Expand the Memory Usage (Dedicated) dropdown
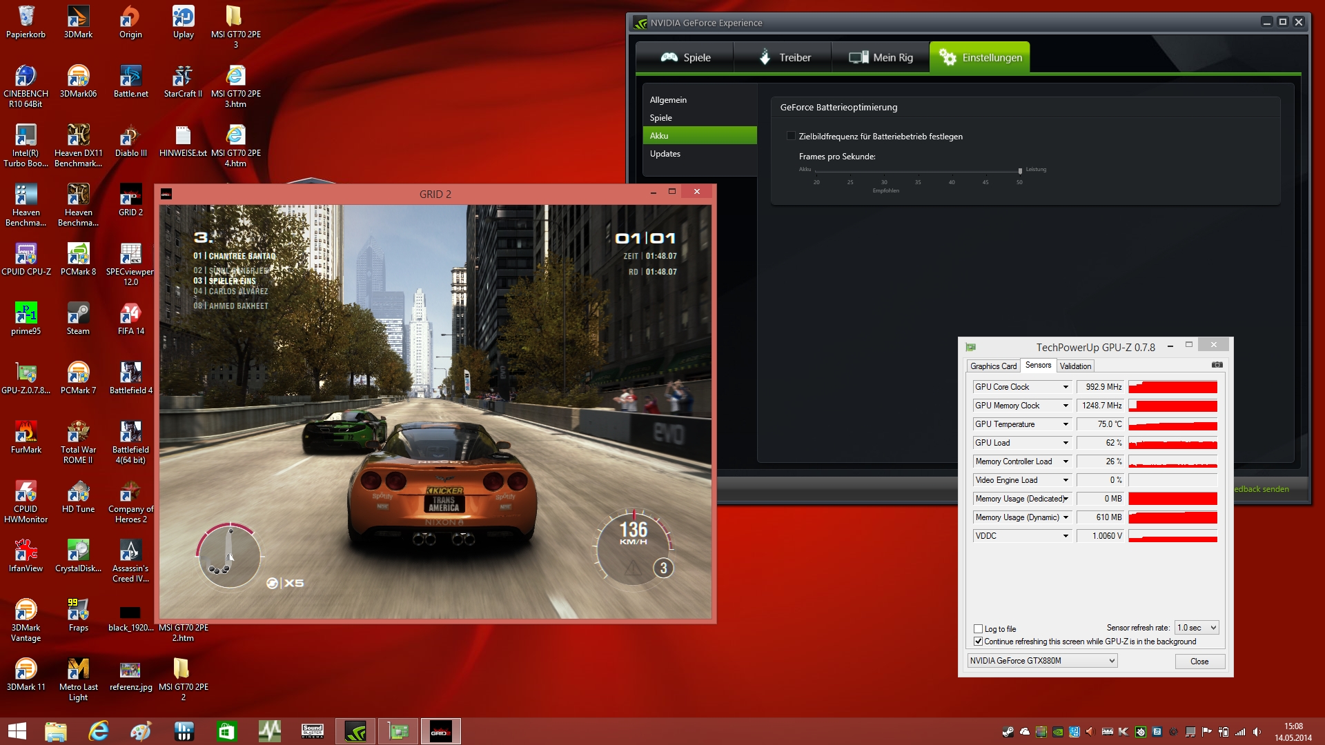This screenshot has height=745, width=1325. 1066,499
